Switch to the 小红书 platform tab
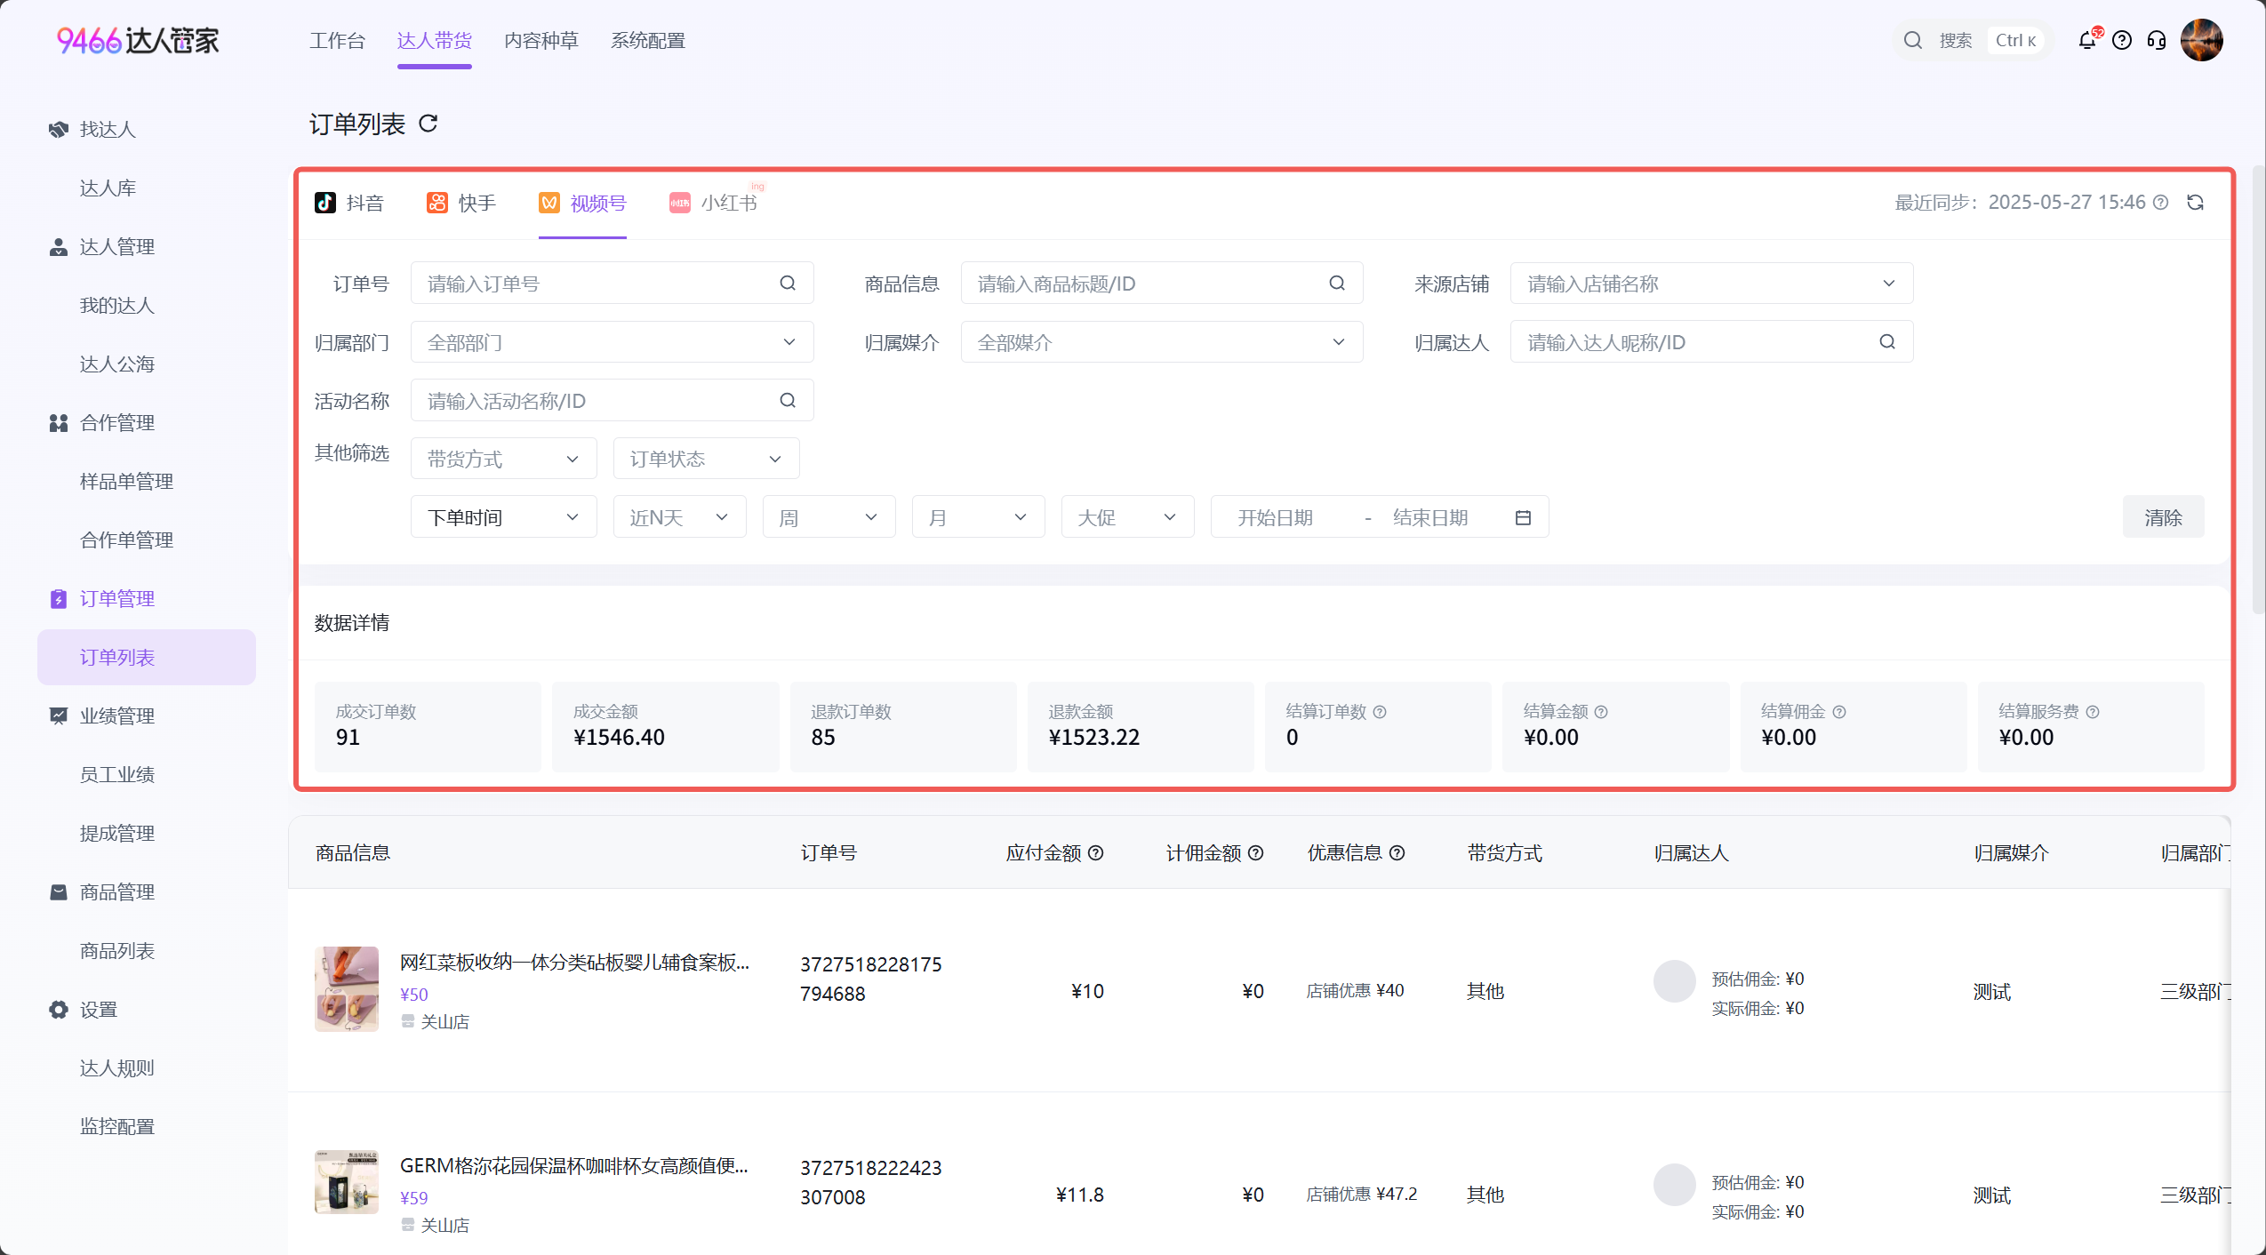The image size is (2266, 1255). 714,203
